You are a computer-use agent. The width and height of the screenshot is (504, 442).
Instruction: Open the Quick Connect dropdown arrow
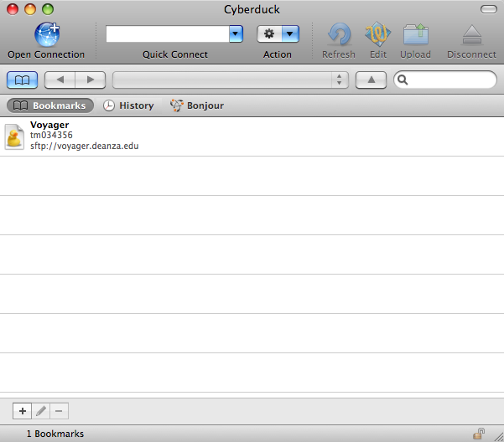click(x=236, y=33)
